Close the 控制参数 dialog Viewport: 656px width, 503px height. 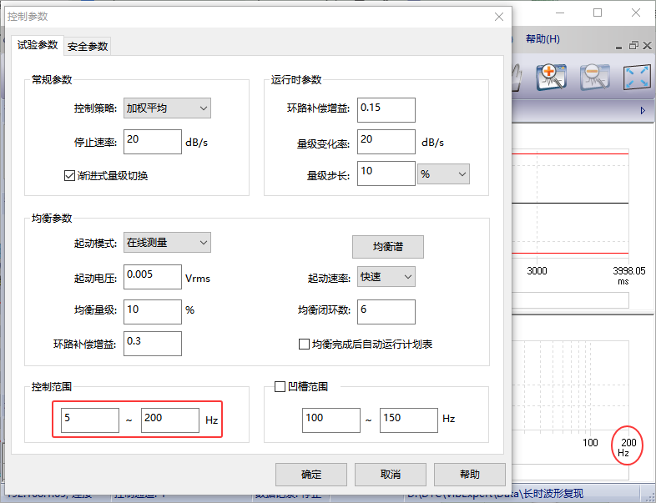498,16
